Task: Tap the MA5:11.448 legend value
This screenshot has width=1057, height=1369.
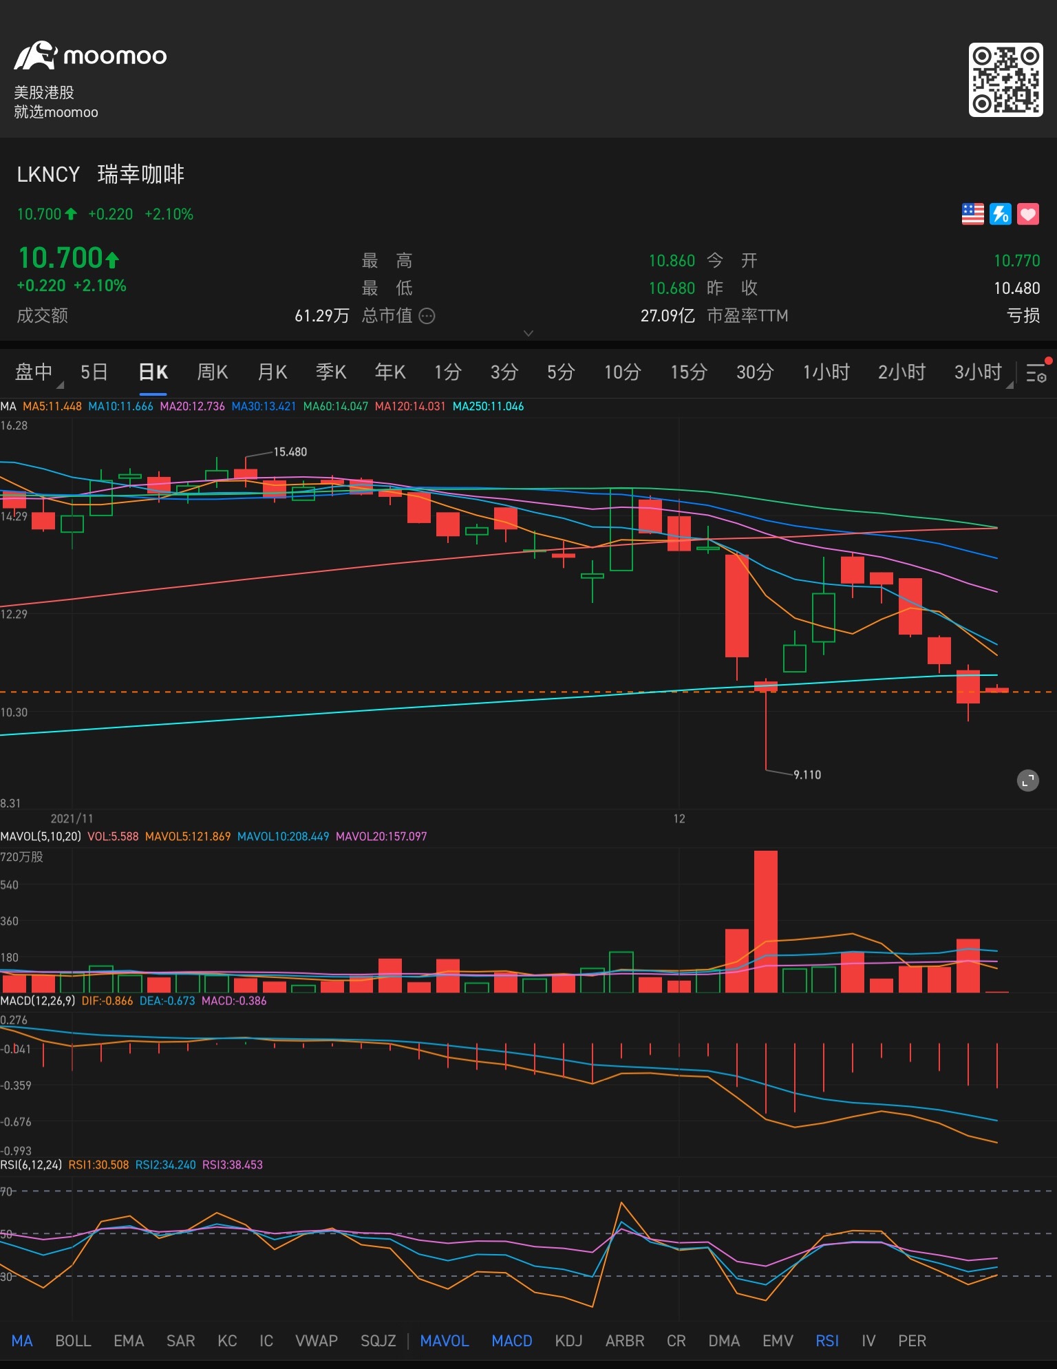Action: [x=52, y=406]
